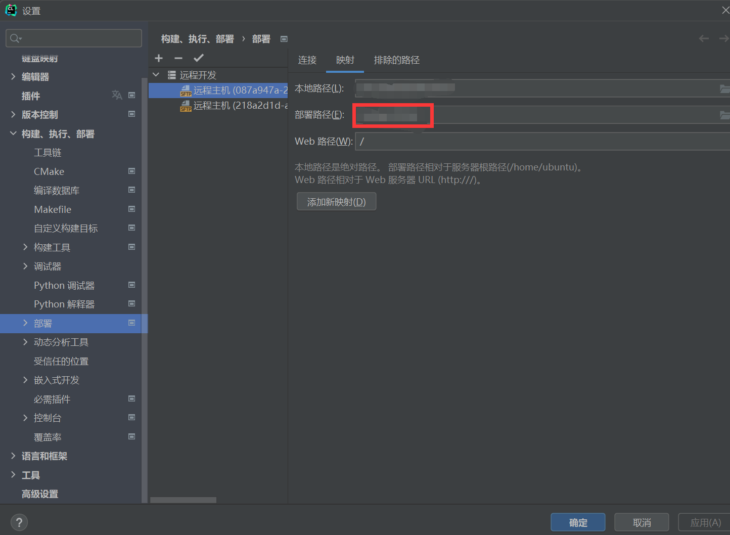Select remote host 087a947a in server list
Image resolution: width=730 pixels, height=535 pixels.
click(x=218, y=90)
